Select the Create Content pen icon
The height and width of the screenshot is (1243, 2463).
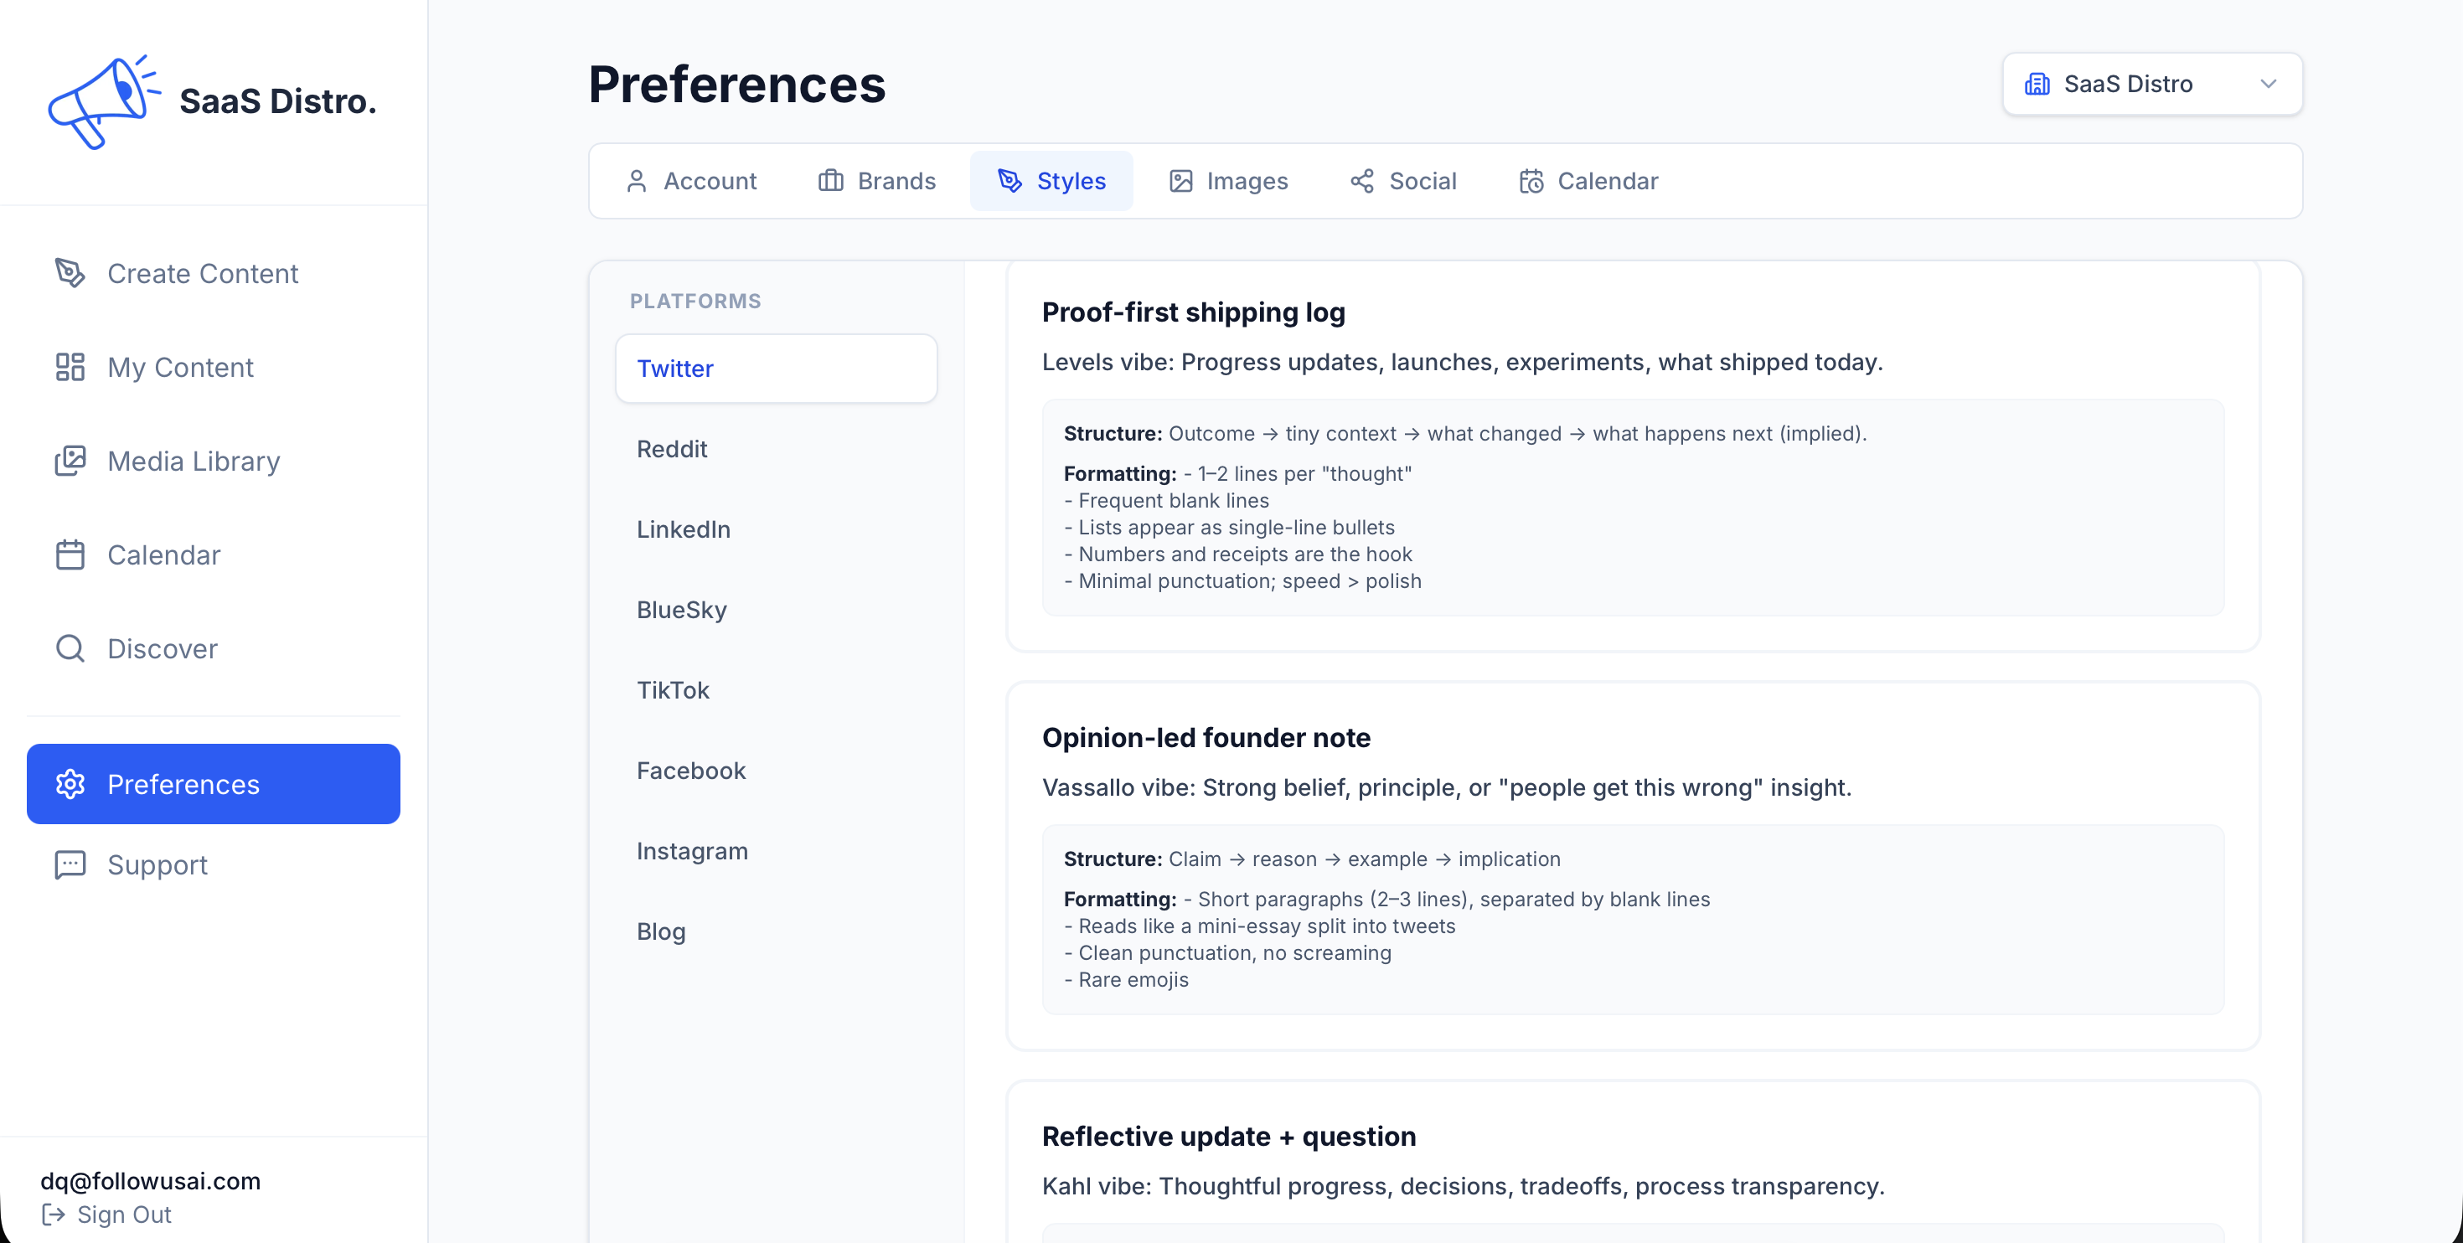(x=70, y=272)
